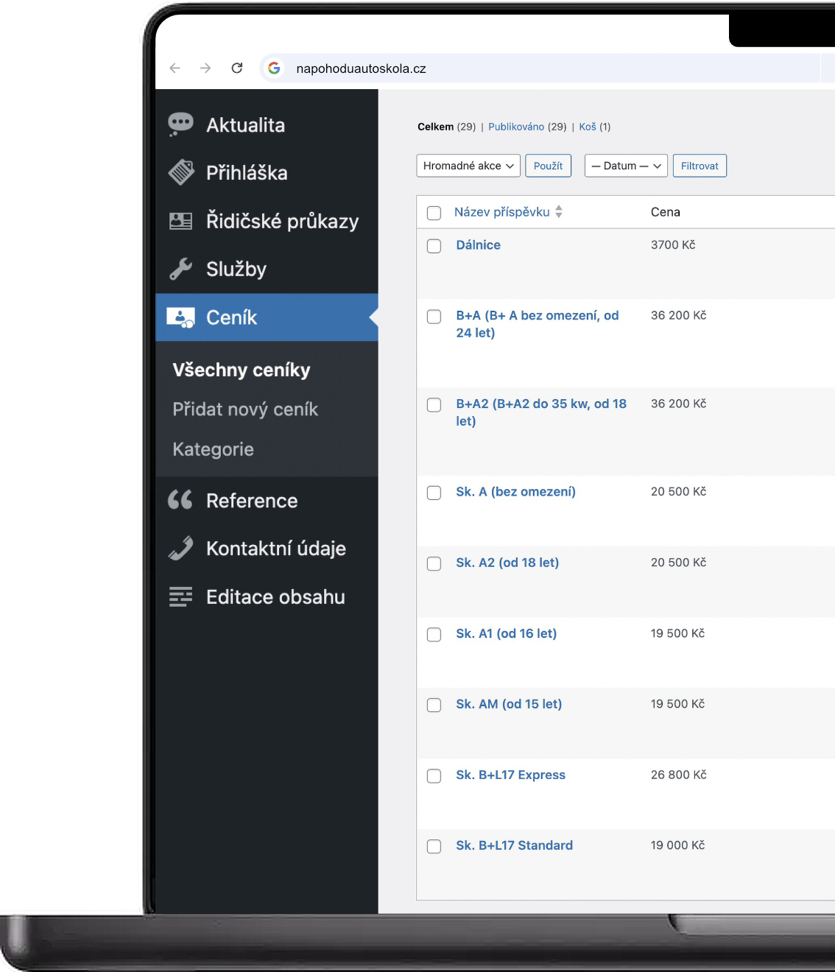Click the Reference quote marks icon

pyautogui.click(x=180, y=500)
